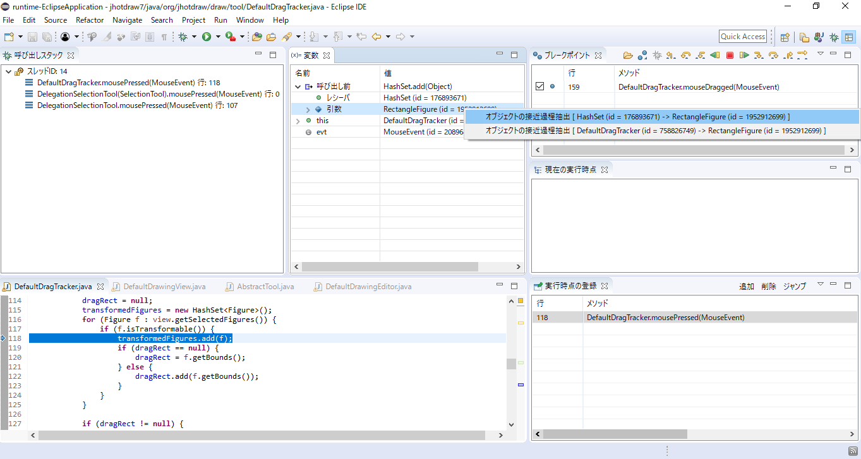Expand the 引数 variable node
This screenshot has width=861, height=459.
(x=308, y=109)
